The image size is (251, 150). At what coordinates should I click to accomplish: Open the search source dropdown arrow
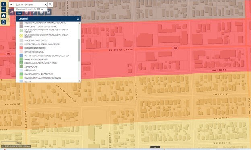(11, 5)
